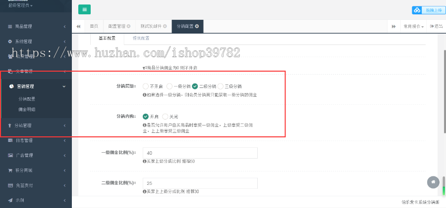Click the round home floating button

tap(433, 182)
